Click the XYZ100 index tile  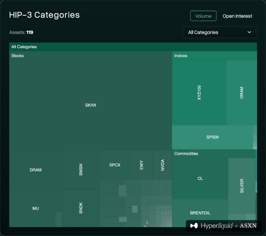coord(199,92)
